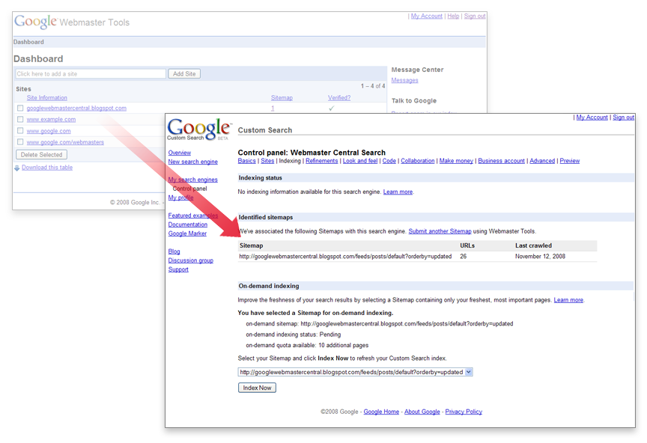Click the Dashboard breadcrumb in Webmaster Tools
This screenshot has width=647, height=443.
pos(28,42)
